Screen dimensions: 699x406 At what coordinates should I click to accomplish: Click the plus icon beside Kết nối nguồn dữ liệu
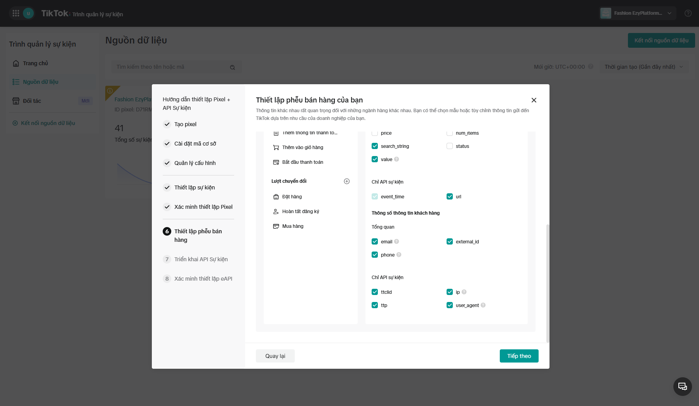(15, 123)
